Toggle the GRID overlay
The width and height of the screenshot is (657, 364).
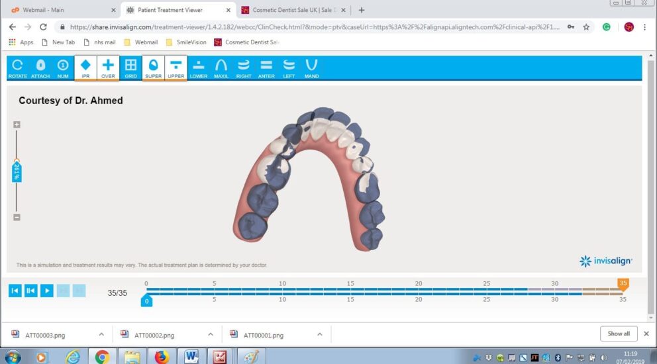pyautogui.click(x=130, y=68)
